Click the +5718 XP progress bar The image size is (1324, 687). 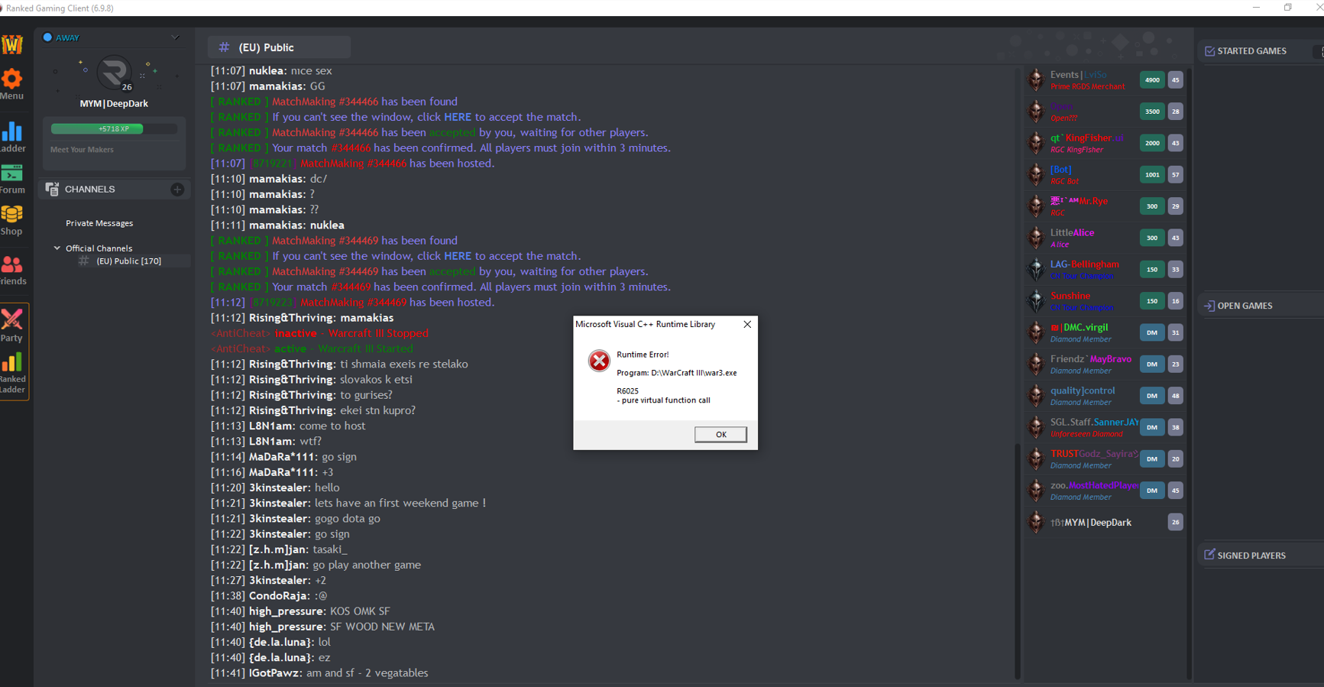coord(114,129)
